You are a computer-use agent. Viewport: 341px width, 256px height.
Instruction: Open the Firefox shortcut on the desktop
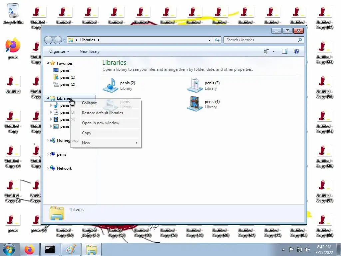point(13,48)
